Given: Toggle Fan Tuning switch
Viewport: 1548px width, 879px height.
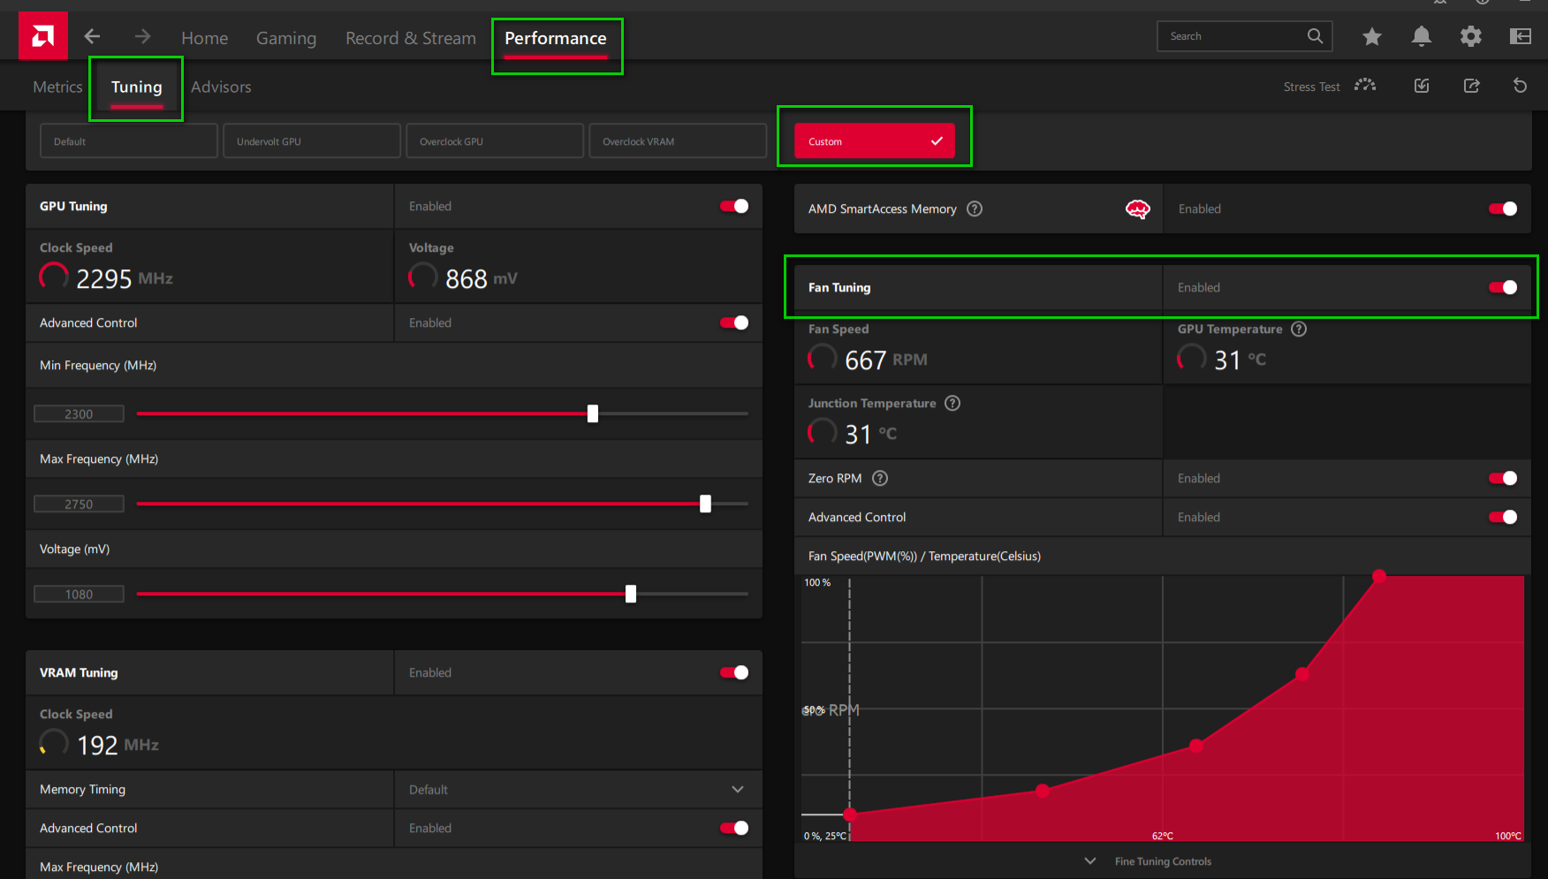Looking at the screenshot, I should coord(1503,288).
